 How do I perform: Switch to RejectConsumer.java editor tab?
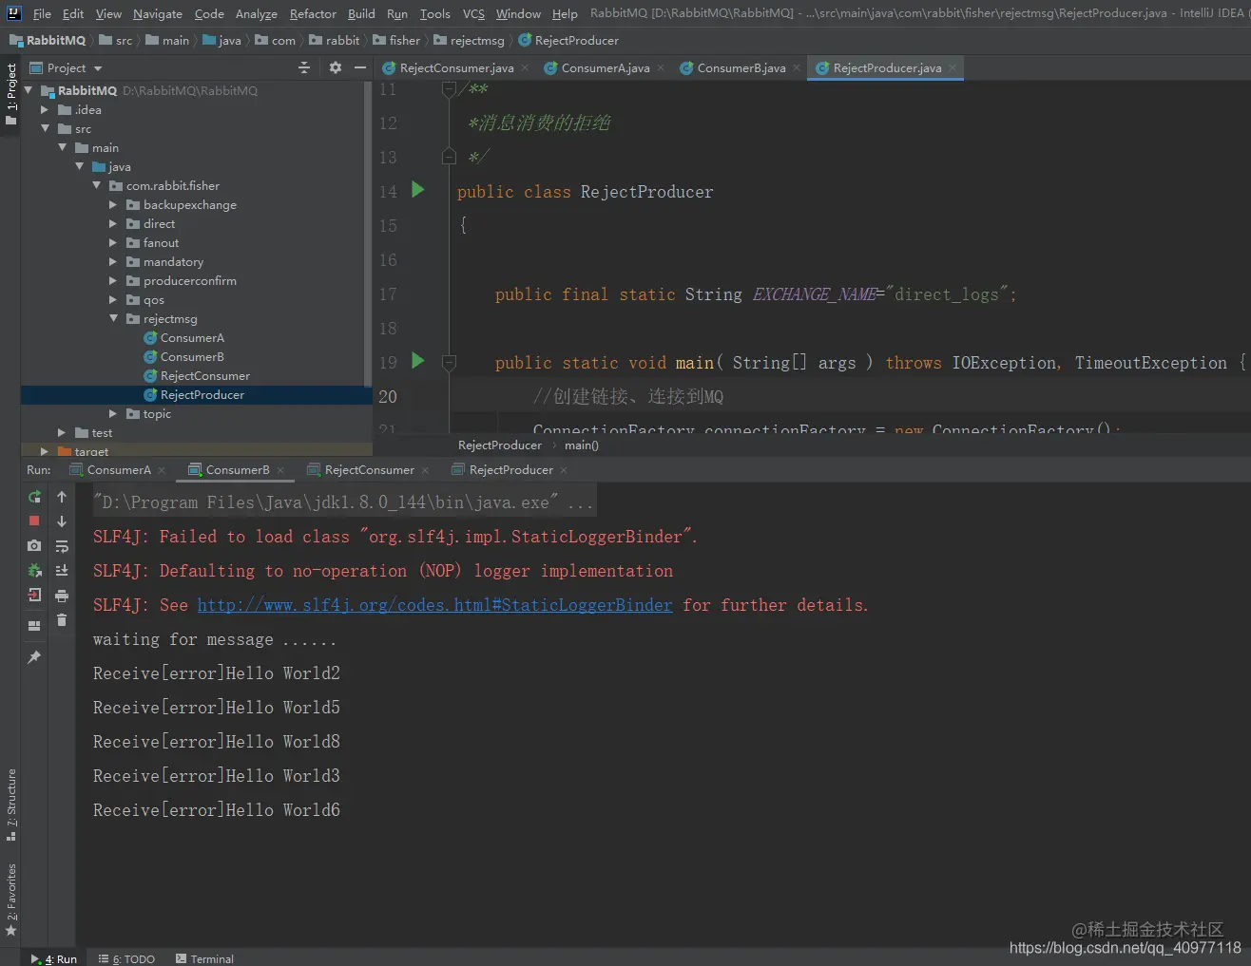tap(456, 67)
